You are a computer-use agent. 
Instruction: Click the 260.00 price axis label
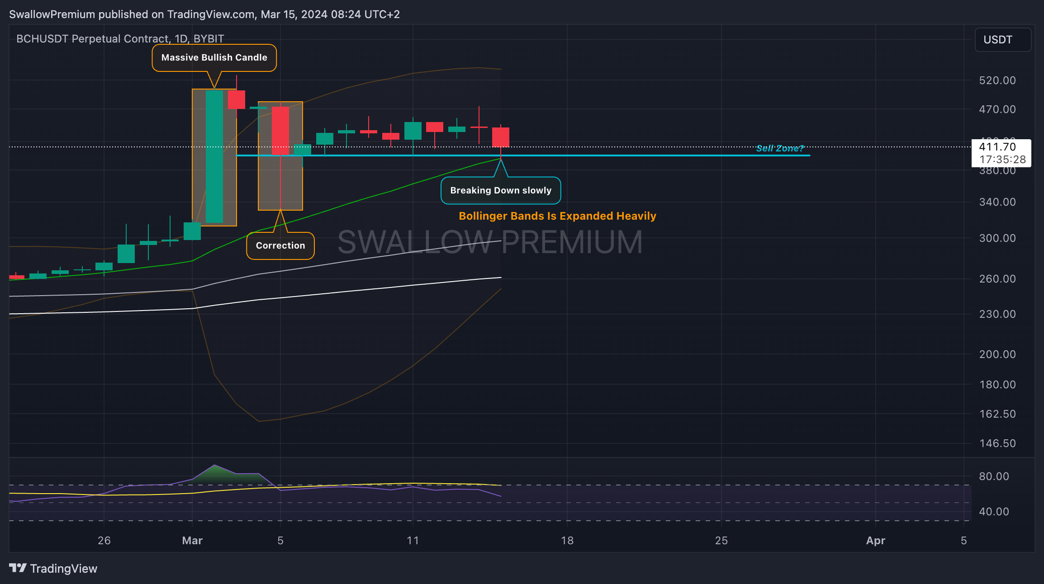[997, 279]
